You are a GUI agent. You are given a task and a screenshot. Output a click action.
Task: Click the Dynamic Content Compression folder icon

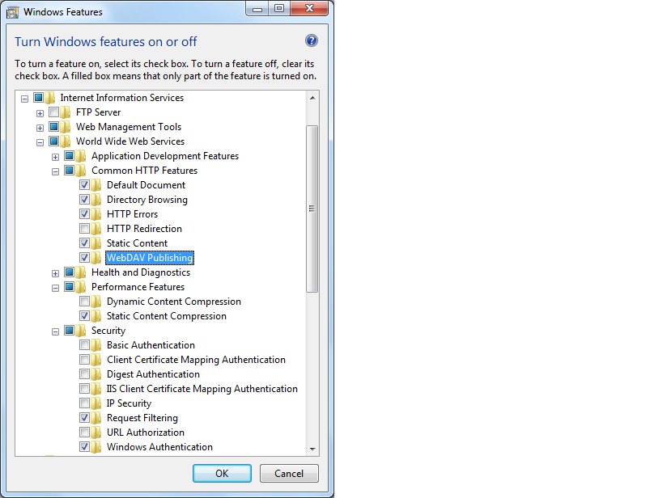coord(96,302)
